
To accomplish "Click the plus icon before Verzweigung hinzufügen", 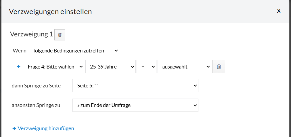I will click(14, 128).
